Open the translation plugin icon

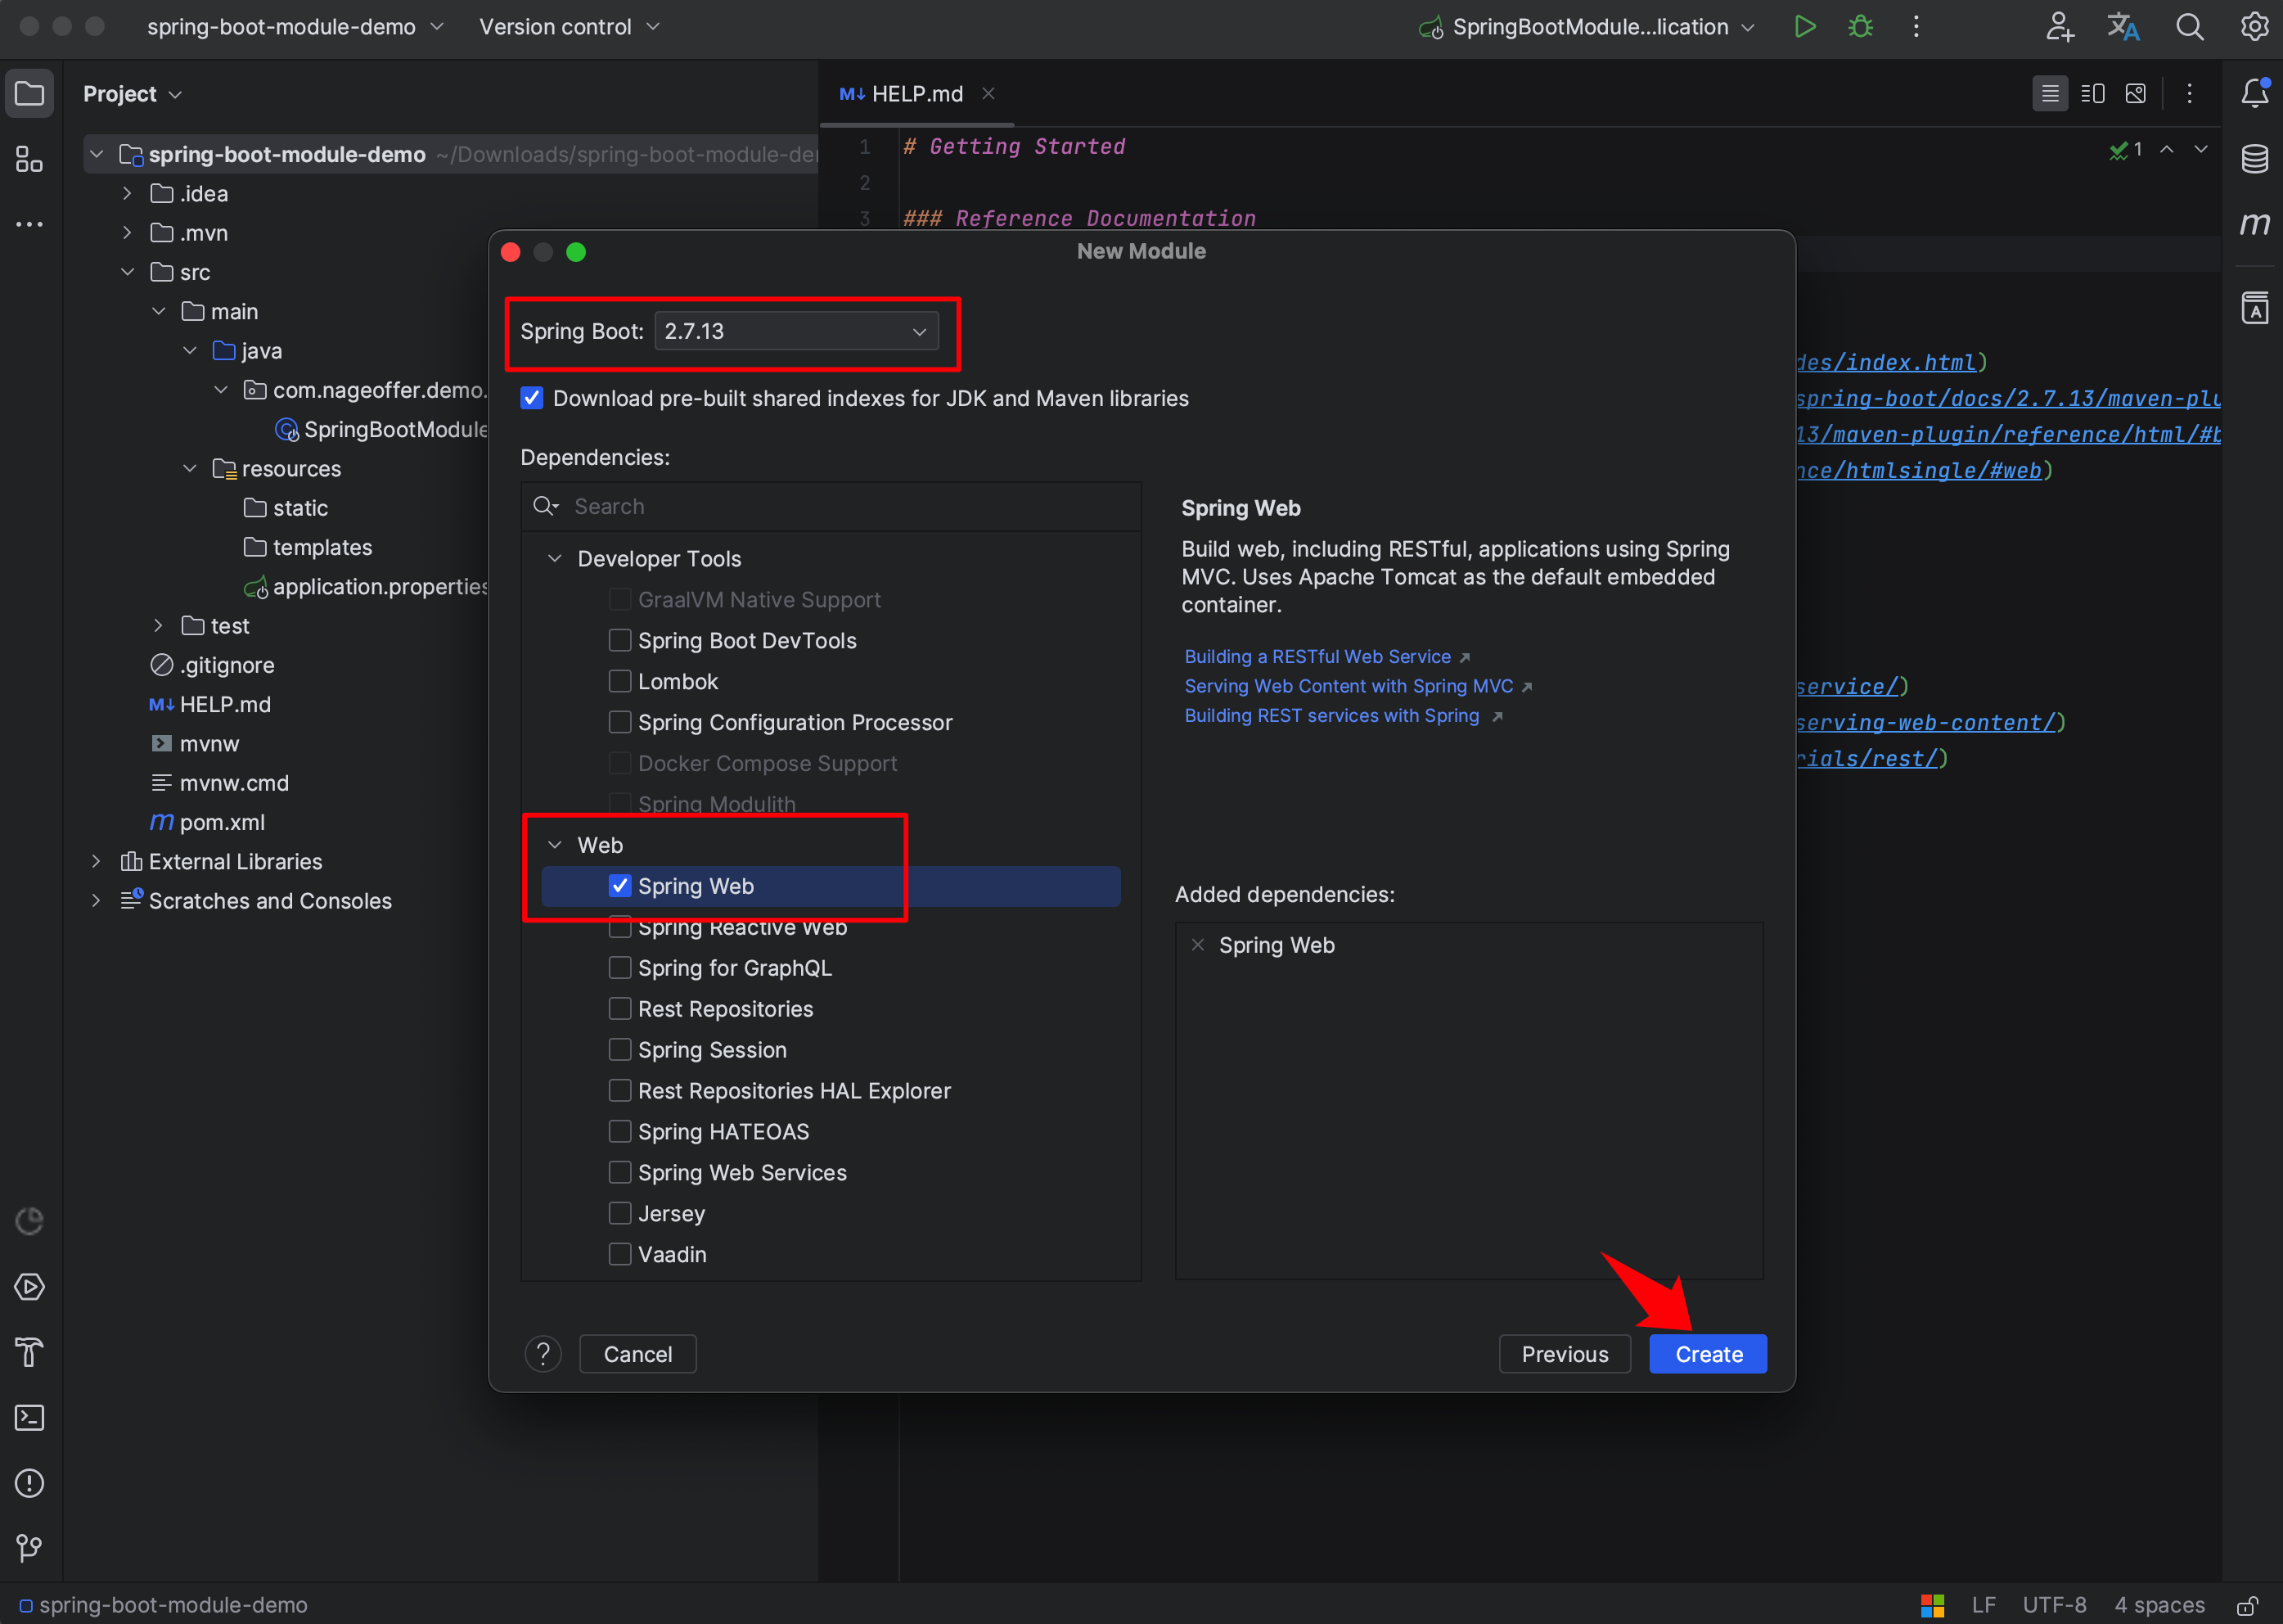pyautogui.click(x=2123, y=27)
